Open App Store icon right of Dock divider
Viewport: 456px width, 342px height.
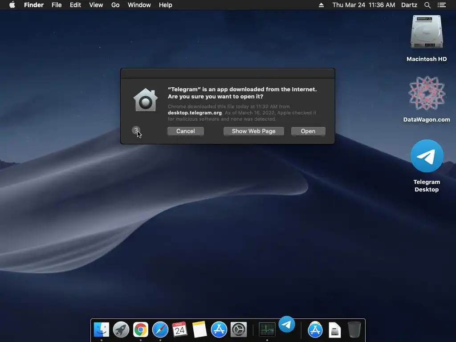[315, 330]
